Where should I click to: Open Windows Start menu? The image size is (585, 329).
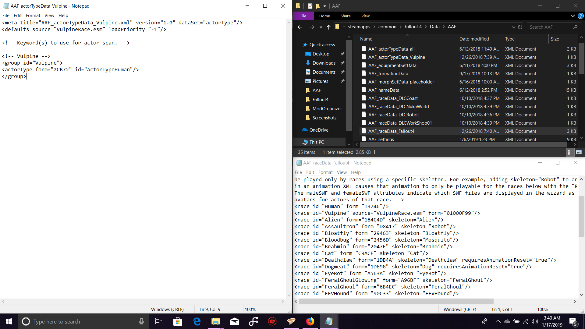[9, 321]
